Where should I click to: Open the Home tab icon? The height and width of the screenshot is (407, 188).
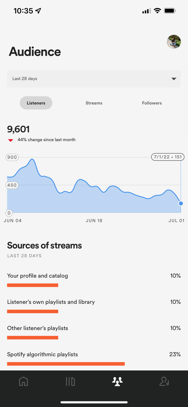coord(23,381)
